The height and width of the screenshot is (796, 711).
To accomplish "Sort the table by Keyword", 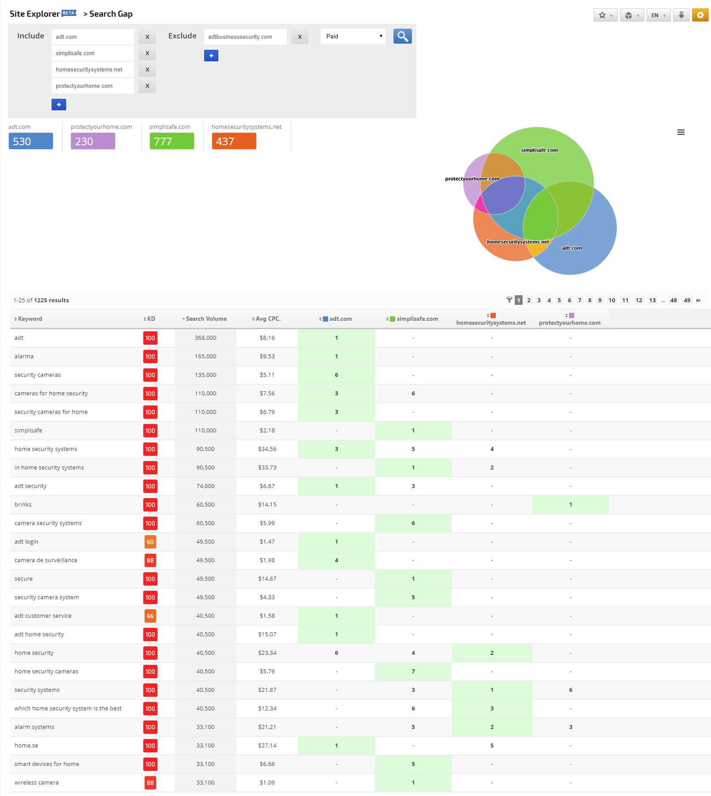I will click(28, 319).
